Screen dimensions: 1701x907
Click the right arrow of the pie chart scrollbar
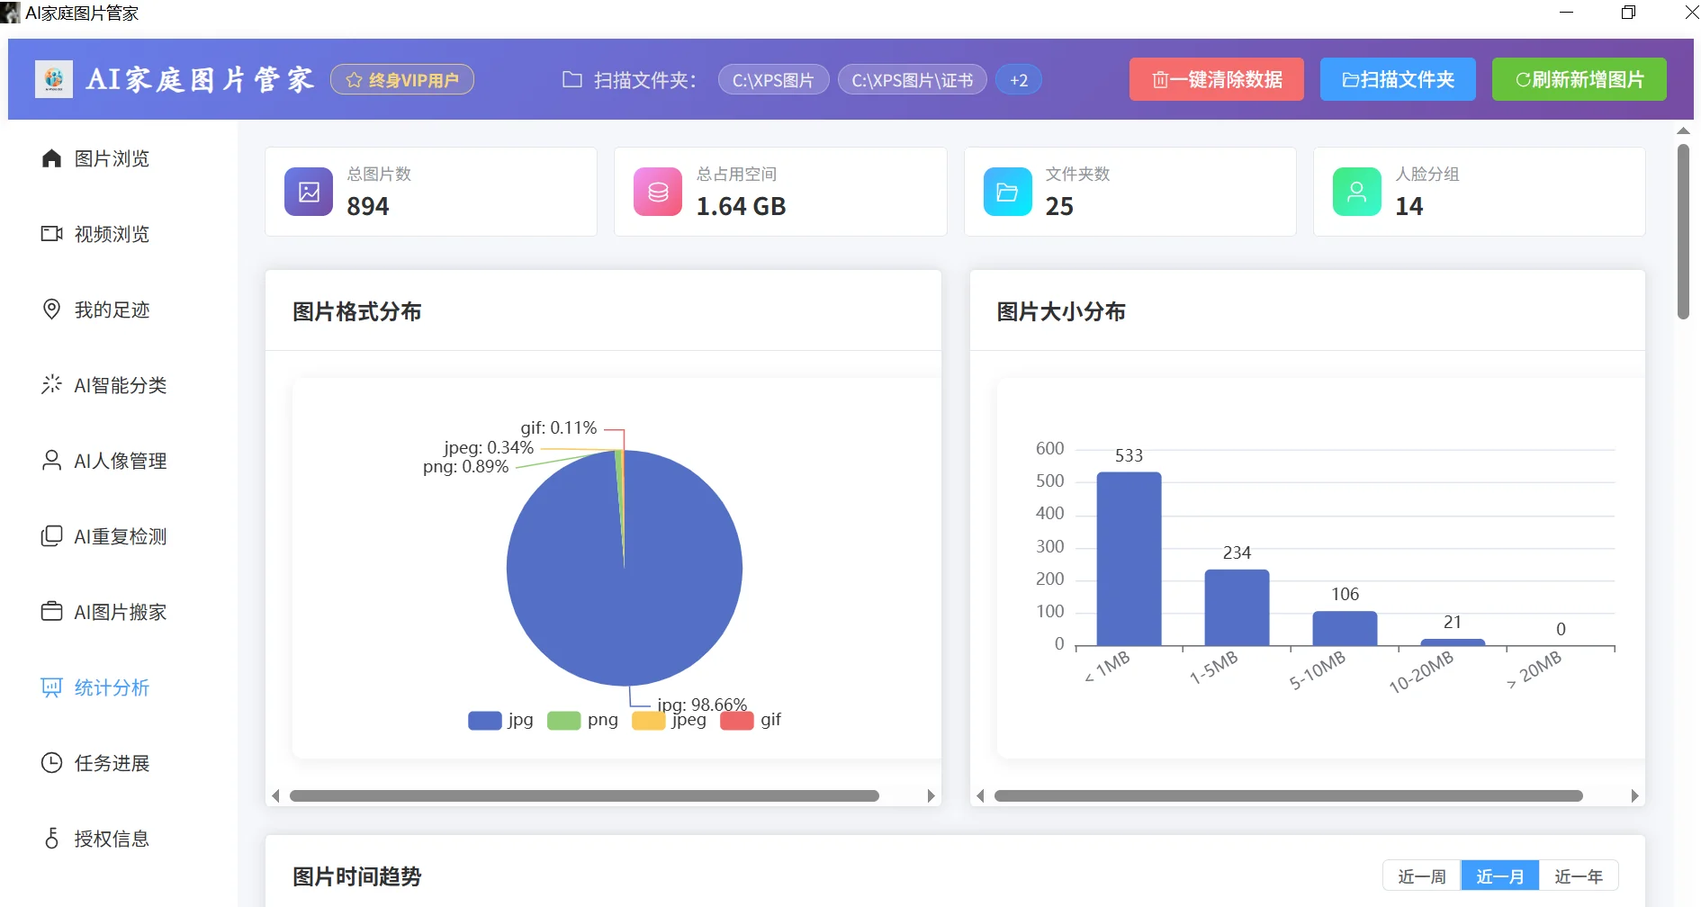coord(931,796)
